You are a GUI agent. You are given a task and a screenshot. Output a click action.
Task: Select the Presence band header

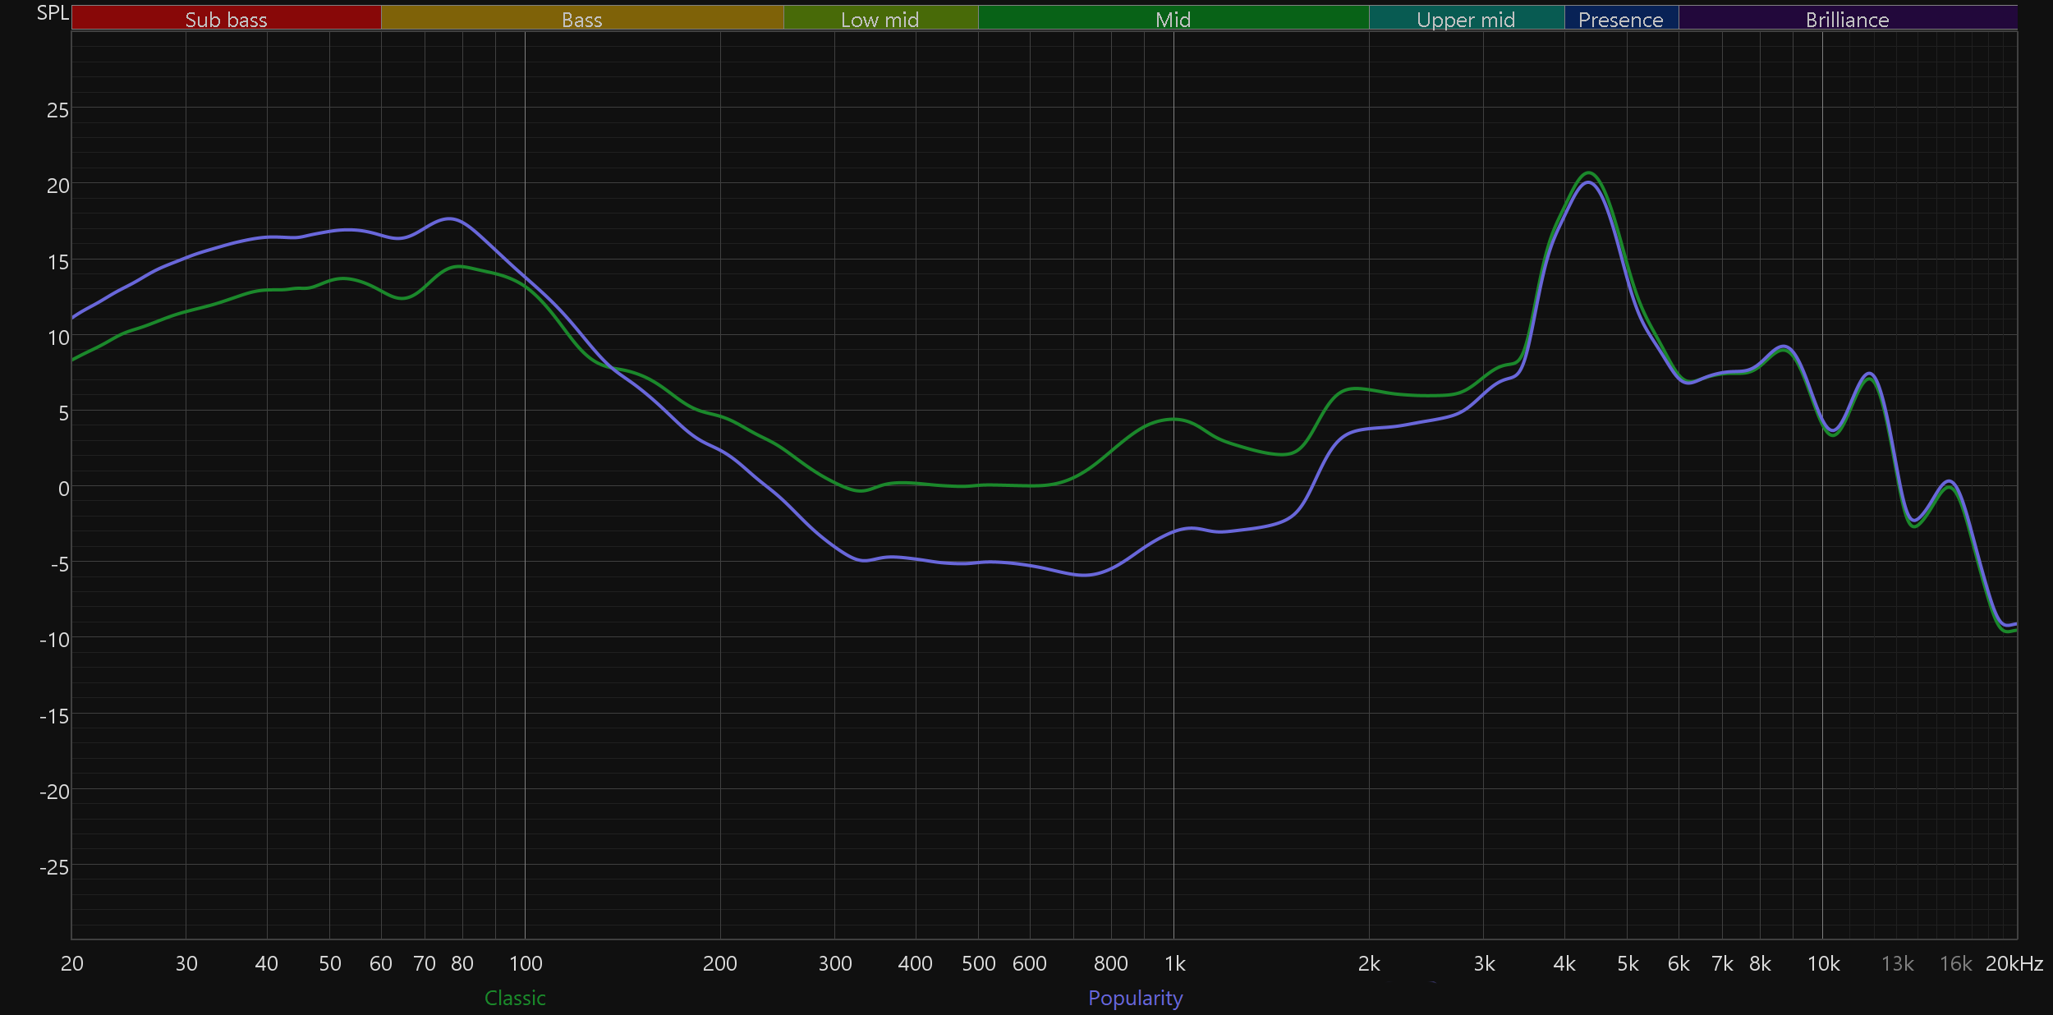[1620, 19]
